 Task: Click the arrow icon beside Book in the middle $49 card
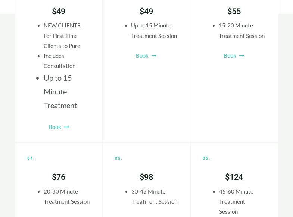(x=154, y=56)
